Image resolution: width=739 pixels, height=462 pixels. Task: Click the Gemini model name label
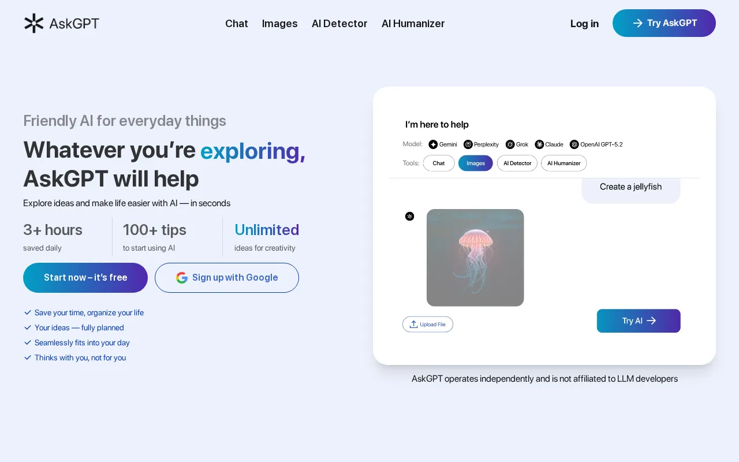448,144
